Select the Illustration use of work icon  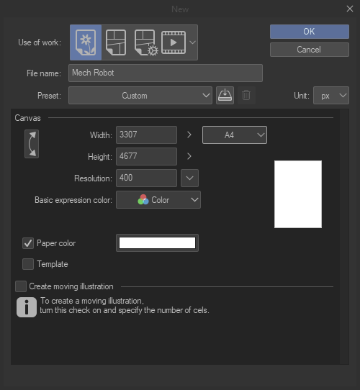(86, 42)
